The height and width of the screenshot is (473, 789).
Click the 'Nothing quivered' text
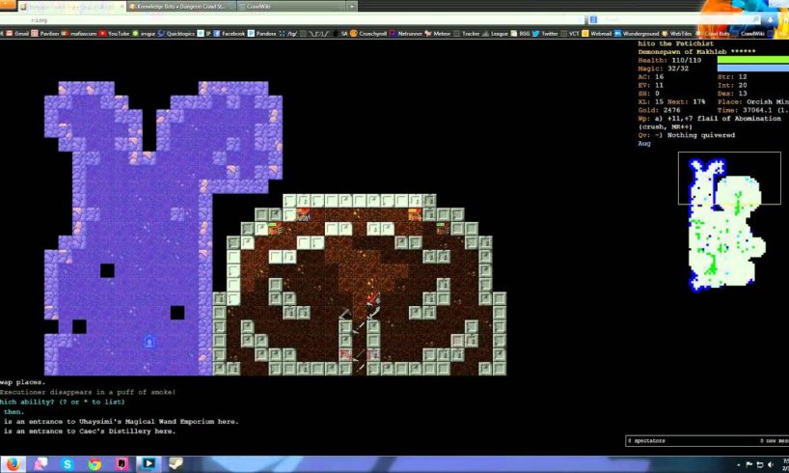pyautogui.click(x=701, y=135)
